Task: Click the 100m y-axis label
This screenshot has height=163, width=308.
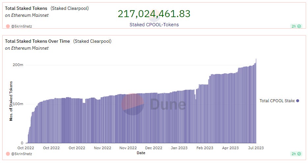Action: click(18, 104)
